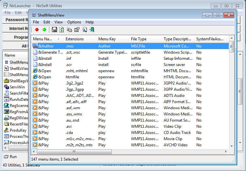Click the red disable selected items icon
The image size is (246, 171).
coord(37,30)
